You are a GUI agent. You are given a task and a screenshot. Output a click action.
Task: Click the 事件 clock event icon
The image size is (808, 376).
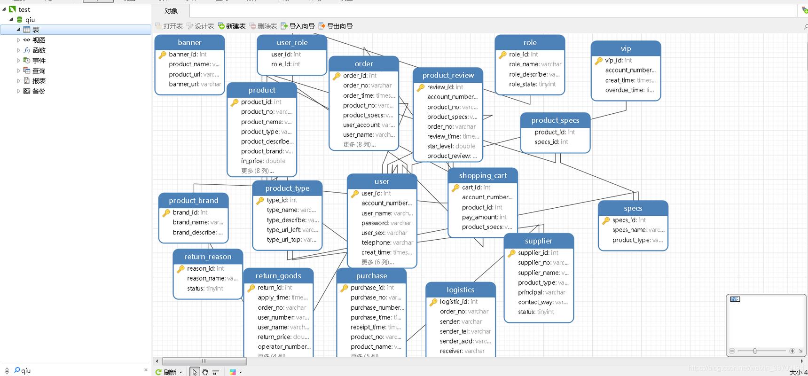27,60
